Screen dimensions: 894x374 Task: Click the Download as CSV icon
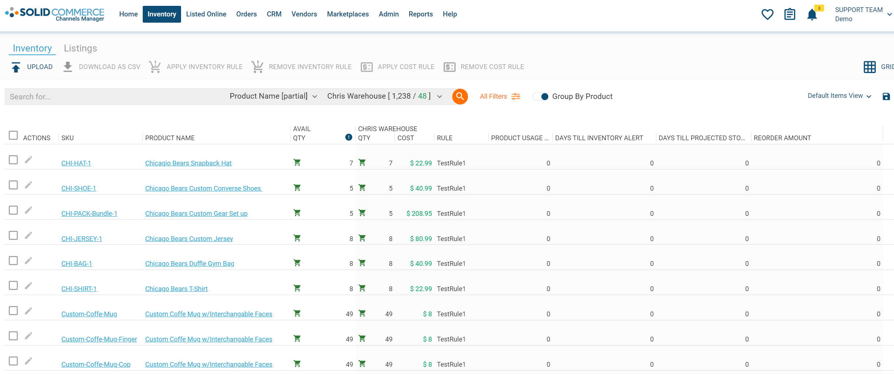click(68, 67)
